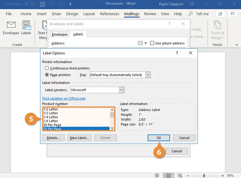This screenshot has width=241, height=178.
Task: Click the Product number list scrollbar thumb
Action: click(112, 115)
